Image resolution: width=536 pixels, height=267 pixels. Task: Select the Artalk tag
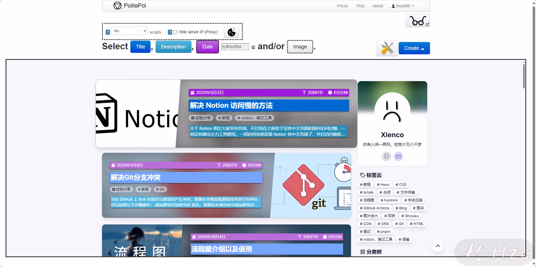tap(367, 193)
